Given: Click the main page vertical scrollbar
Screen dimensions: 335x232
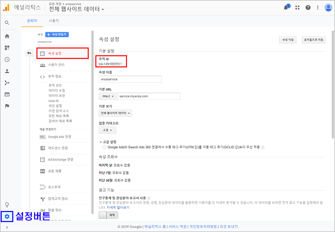Looking at the screenshot, I should (x=333, y=84).
